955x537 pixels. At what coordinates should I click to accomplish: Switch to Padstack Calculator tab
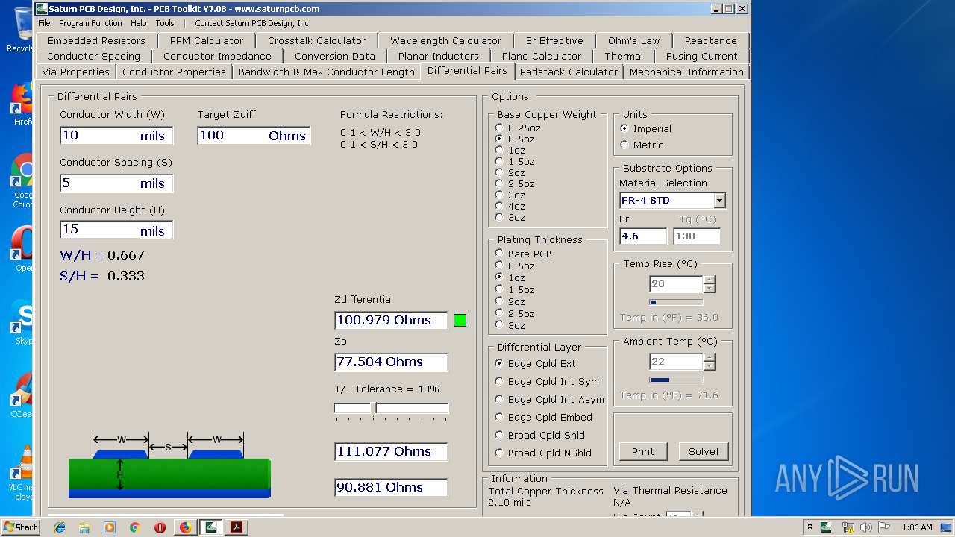569,72
